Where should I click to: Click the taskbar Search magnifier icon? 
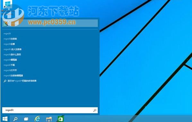[x=15, y=119]
